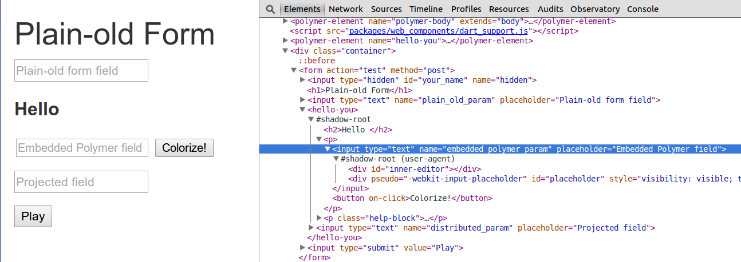Open the Console tab
Screen dimensions: 741x262
point(643,9)
